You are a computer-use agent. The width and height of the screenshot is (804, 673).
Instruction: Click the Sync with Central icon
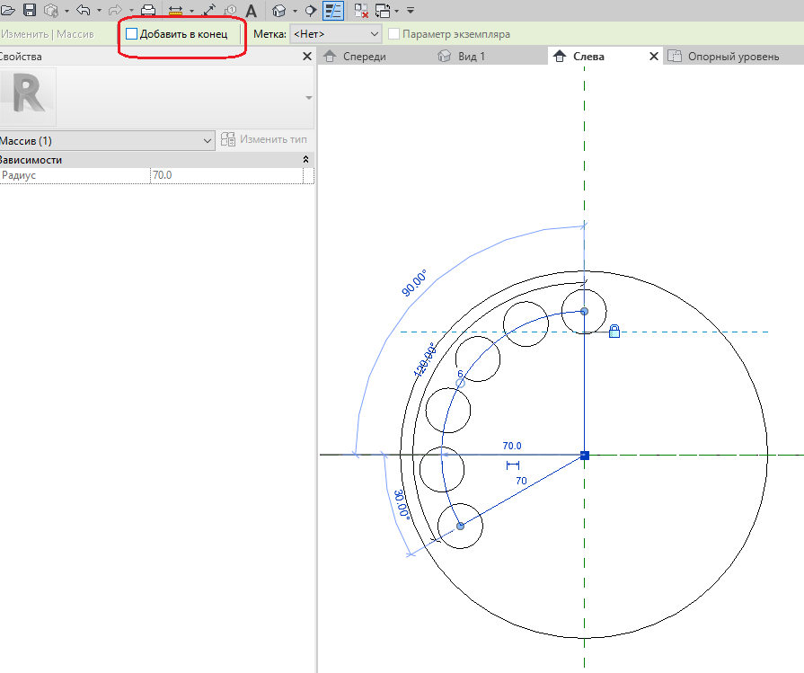51,10
